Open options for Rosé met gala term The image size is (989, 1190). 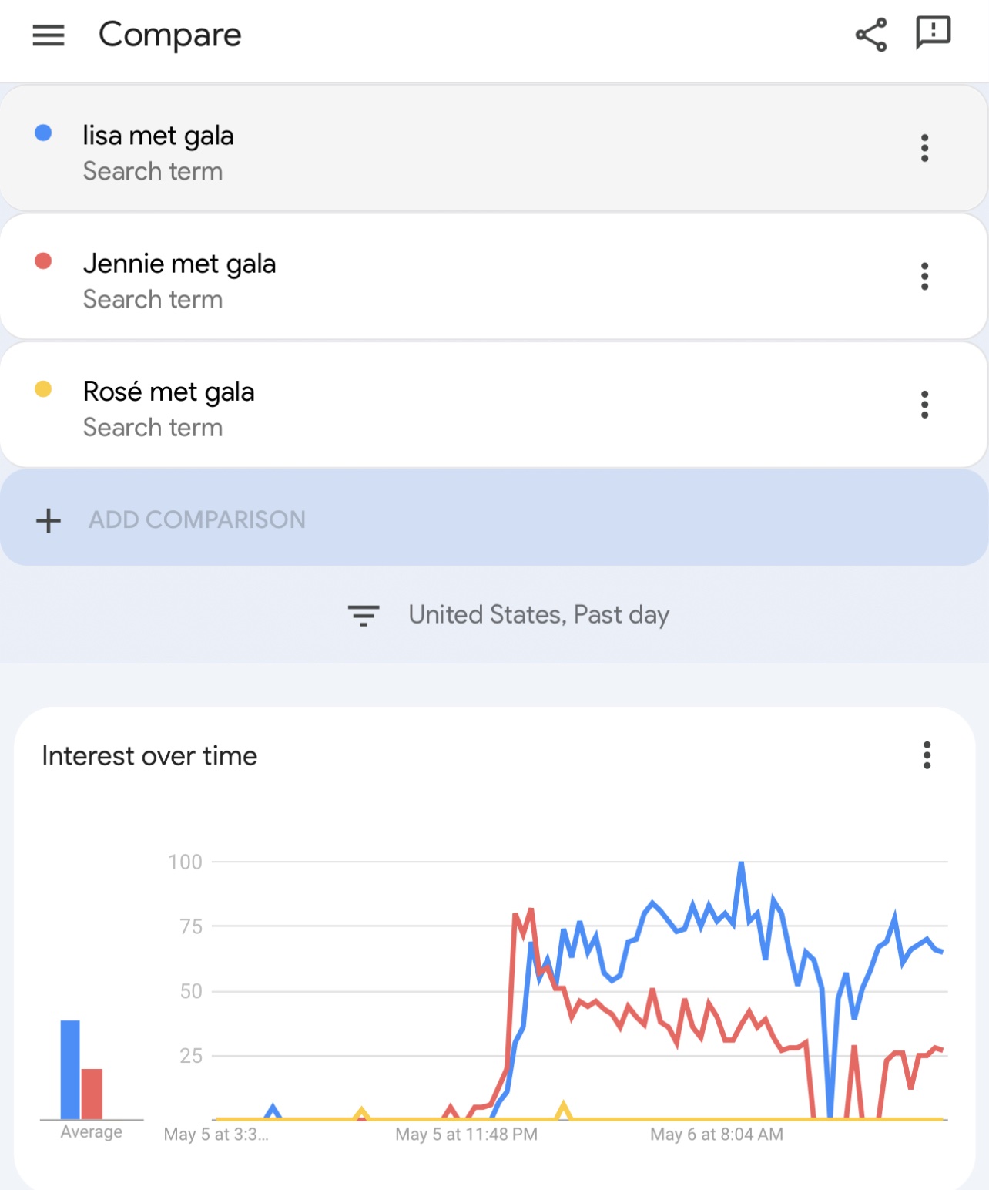[924, 405]
